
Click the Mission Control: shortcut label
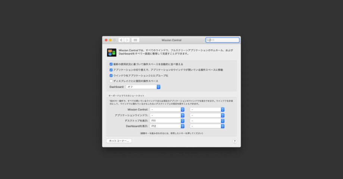138,109
